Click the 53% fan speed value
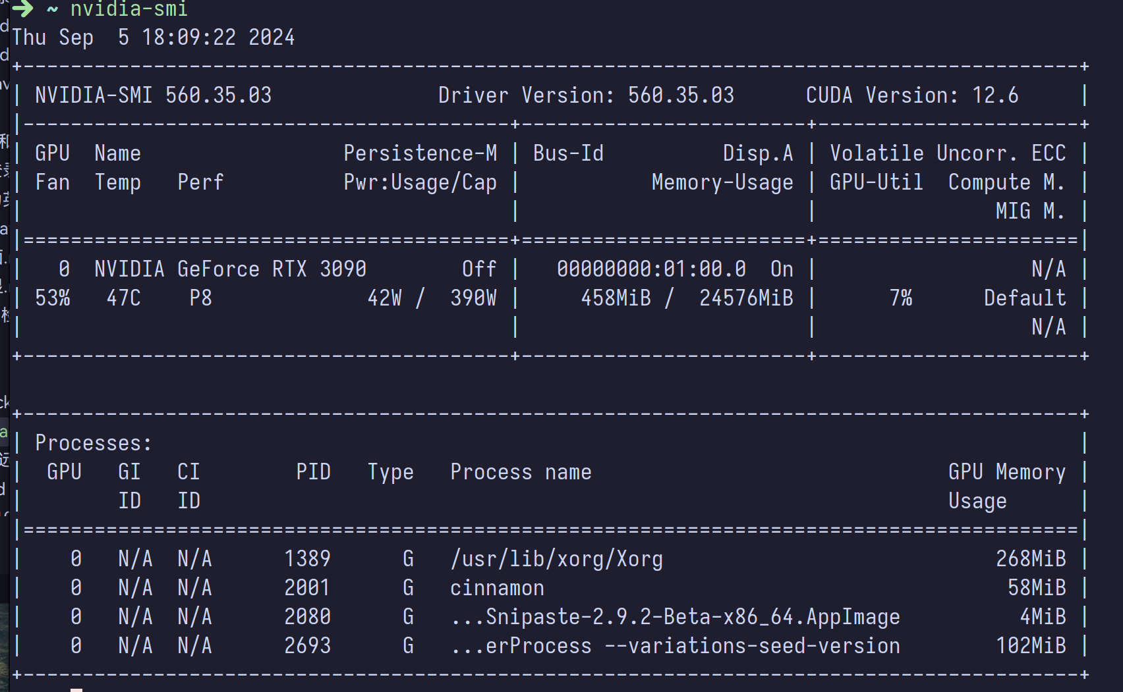This screenshot has width=1123, height=692. (53, 298)
